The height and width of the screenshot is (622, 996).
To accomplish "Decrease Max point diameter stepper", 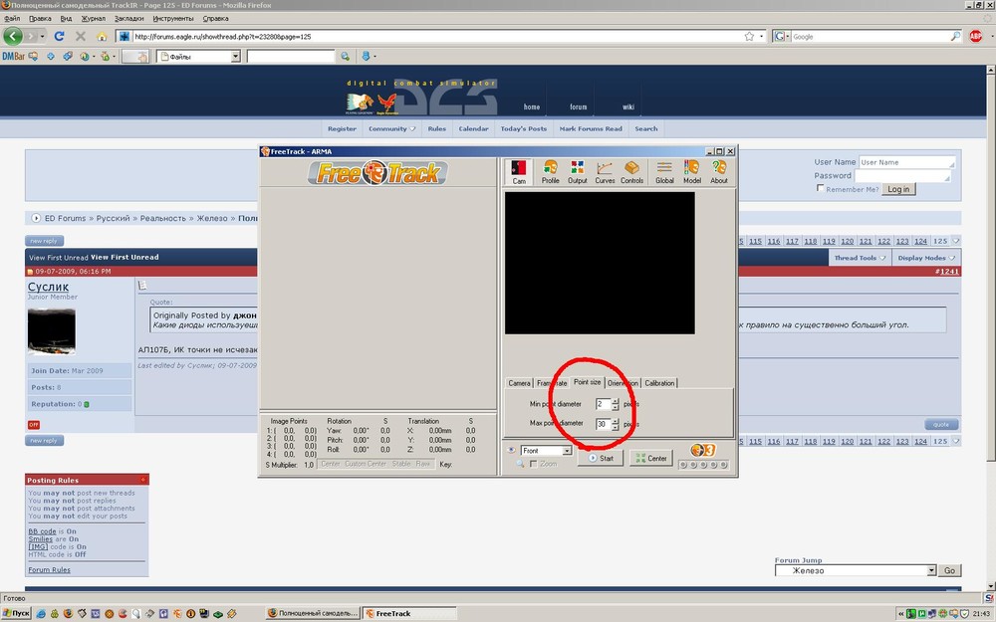I will pos(615,427).
